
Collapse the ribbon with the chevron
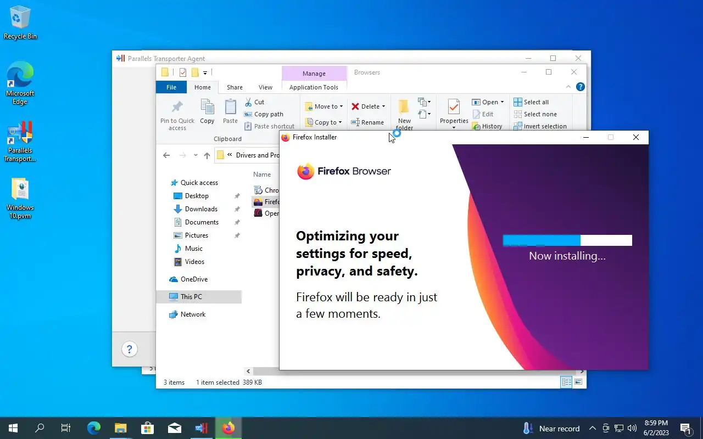568,87
